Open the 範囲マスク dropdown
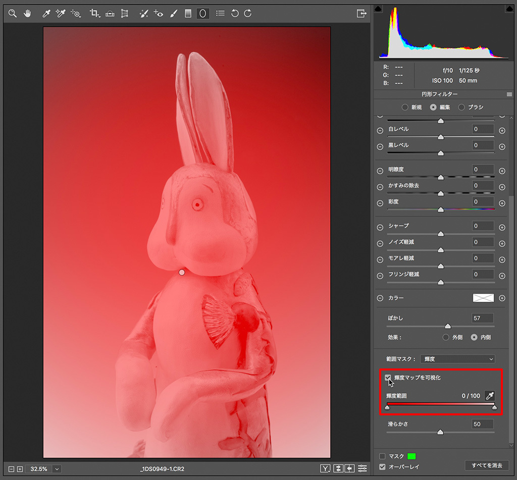 pyautogui.click(x=457, y=359)
